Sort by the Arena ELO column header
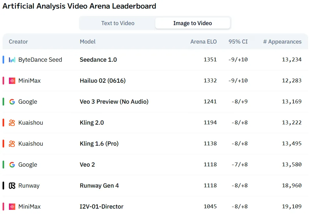 tap(203, 42)
